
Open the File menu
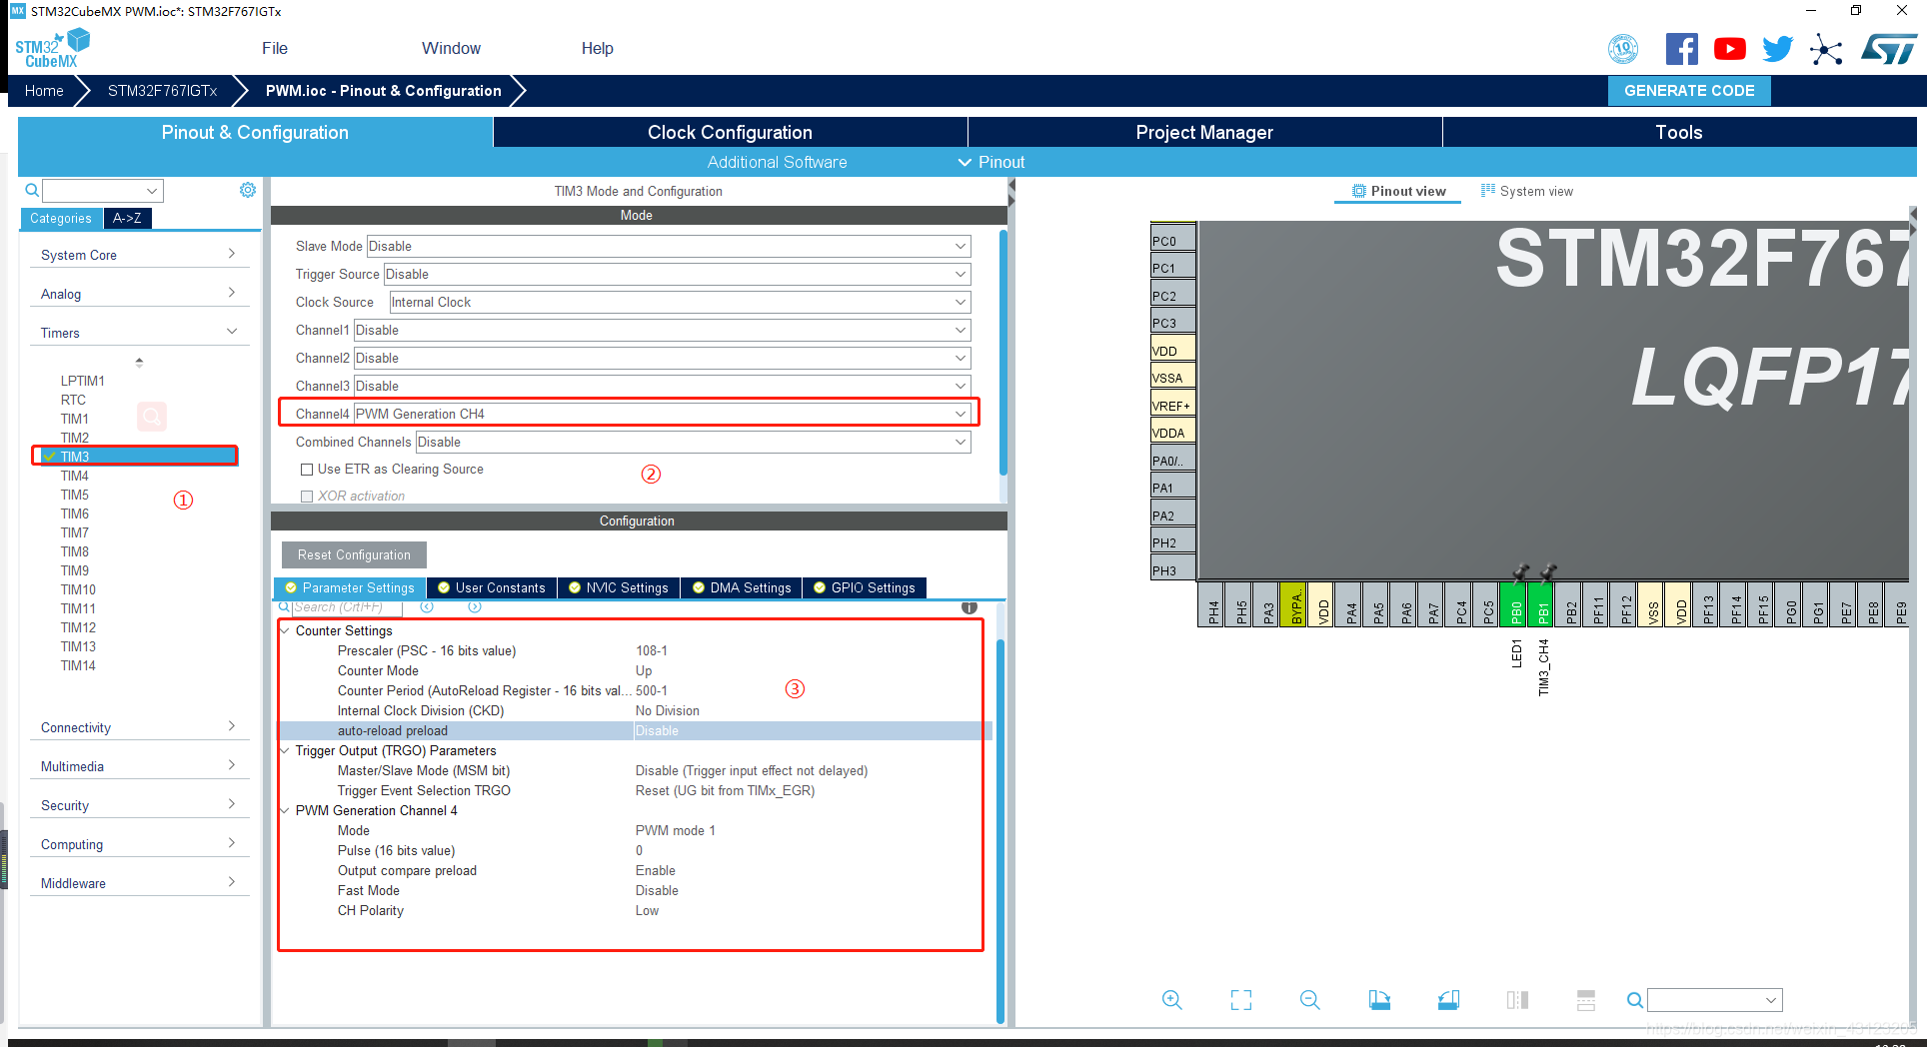click(x=275, y=49)
